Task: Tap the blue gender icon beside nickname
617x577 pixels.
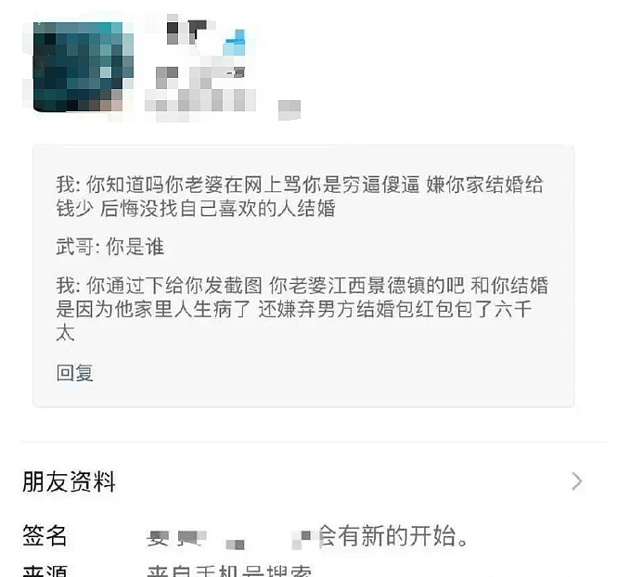Action: [234, 43]
